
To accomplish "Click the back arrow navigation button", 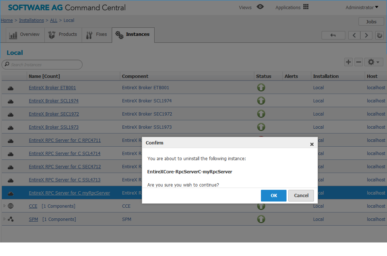I will pos(333,35).
